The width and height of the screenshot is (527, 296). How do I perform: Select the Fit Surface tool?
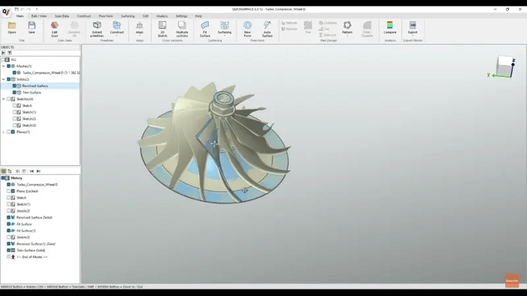pyautogui.click(x=205, y=28)
